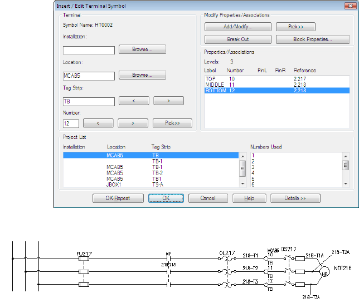Screen dimensions: 359x303
Task: Click Project List scrollbar thumb
Action: coord(242,168)
